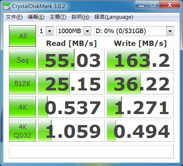Click the Seq write result 163.2
The width and height of the screenshot is (183, 166).
point(140,60)
